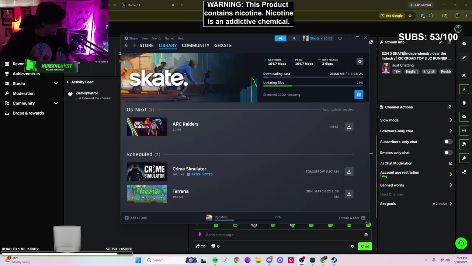Click Add a Game in Steam
Image resolution: width=472 pixels, height=266 pixels.
point(136,218)
